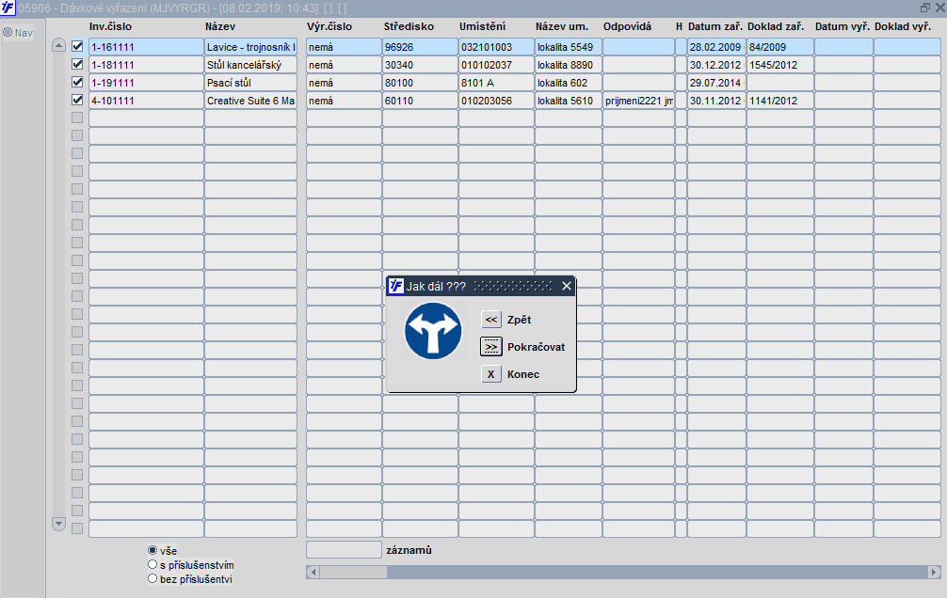Viewport: 947px width, 598px height.
Task: Click the Odpovídá cell prijmeni2221
Action: coord(638,101)
